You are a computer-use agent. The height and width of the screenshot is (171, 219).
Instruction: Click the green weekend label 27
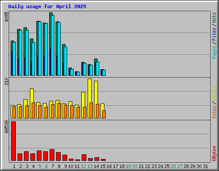click(x=180, y=166)
